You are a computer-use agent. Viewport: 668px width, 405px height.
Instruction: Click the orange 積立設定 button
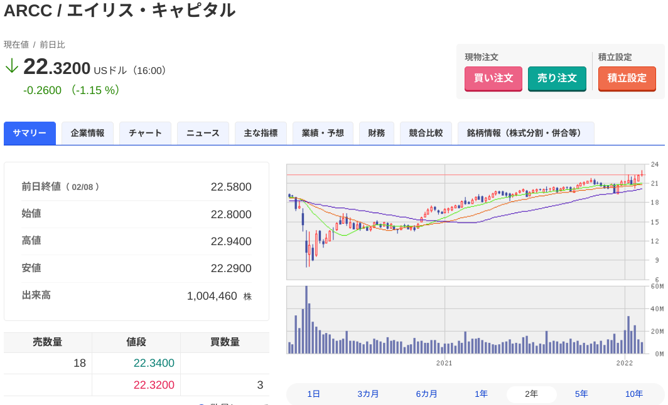click(x=627, y=79)
